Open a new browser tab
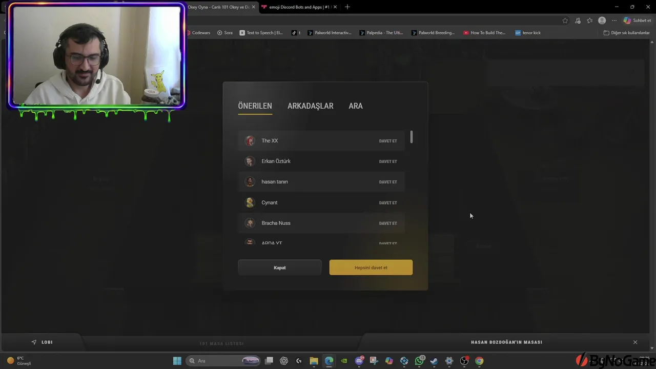 (347, 7)
